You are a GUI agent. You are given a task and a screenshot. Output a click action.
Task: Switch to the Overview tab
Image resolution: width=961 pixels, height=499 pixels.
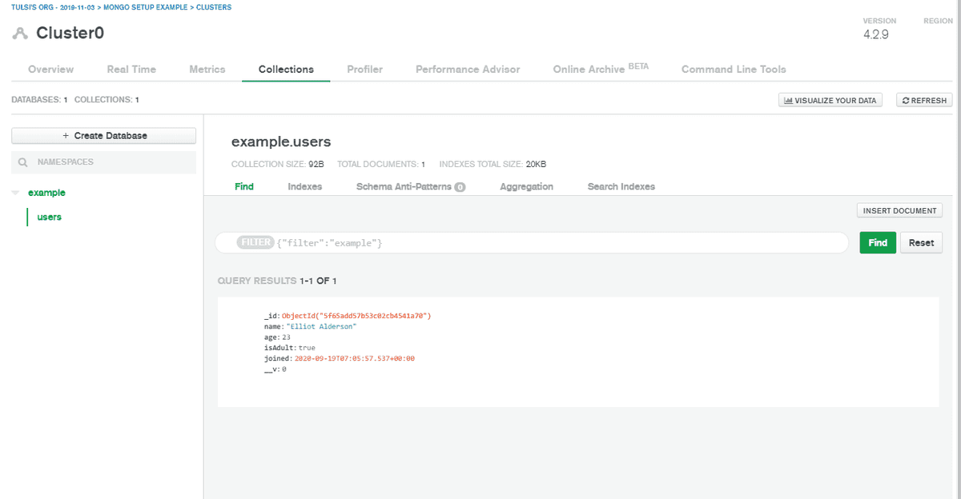(50, 69)
